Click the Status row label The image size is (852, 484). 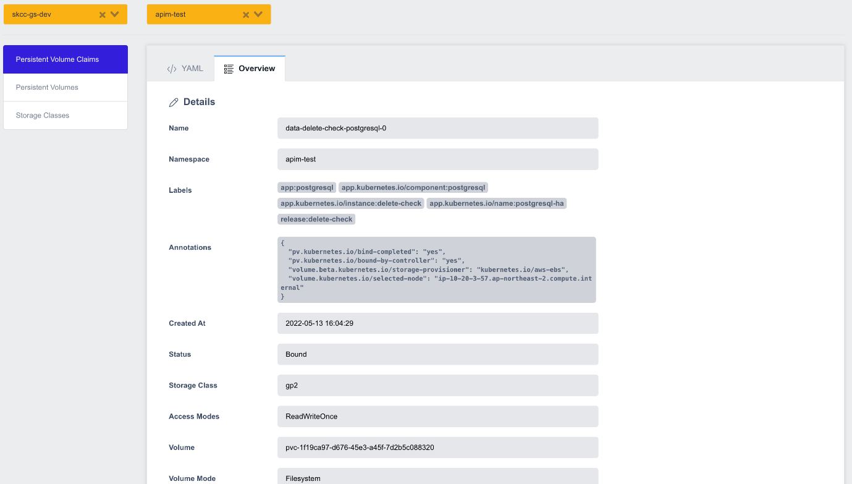click(x=180, y=354)
